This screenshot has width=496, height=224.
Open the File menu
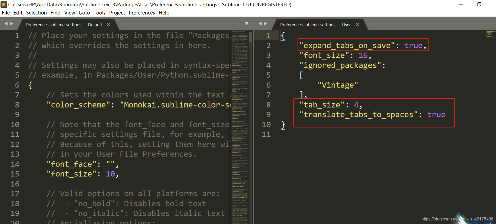pyautogui.click(x=6, y=13)
